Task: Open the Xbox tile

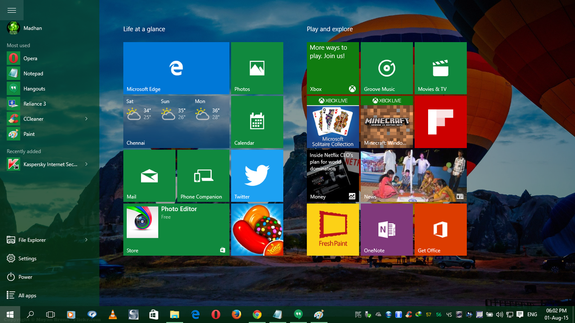Action: click(x=333, y=68)
